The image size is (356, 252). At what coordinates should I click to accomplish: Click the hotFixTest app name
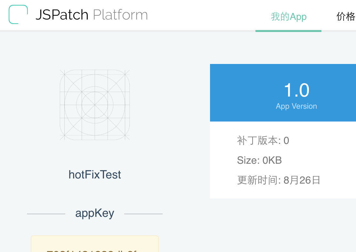[x=95, y=175]
